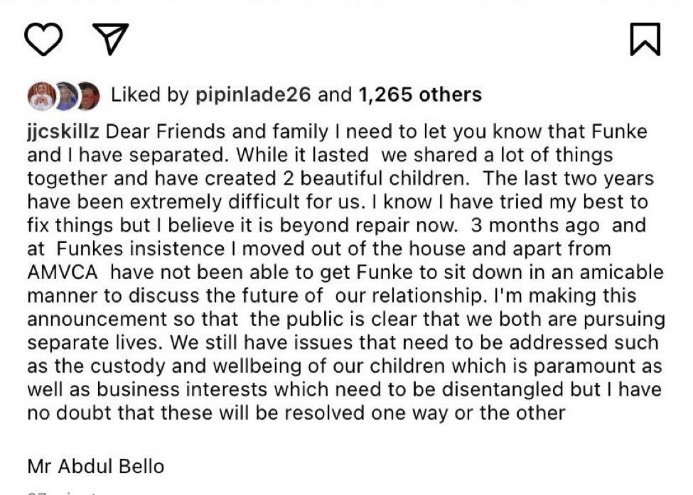Tap the paper plane share icon
693x495 pixels.
(x=110, y=38)
